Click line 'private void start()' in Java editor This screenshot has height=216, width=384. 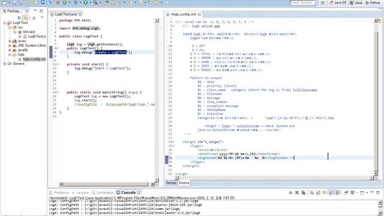pyautogui.click(x=87, y=64)
